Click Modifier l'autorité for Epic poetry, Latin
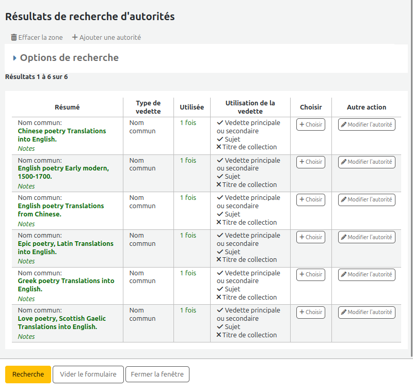The image size is (413, 390). coord(367,237)
